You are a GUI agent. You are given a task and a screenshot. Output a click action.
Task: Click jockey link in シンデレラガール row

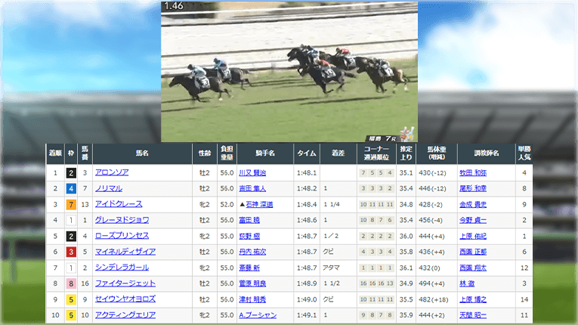pyautogui.click(x=249, y=268)
